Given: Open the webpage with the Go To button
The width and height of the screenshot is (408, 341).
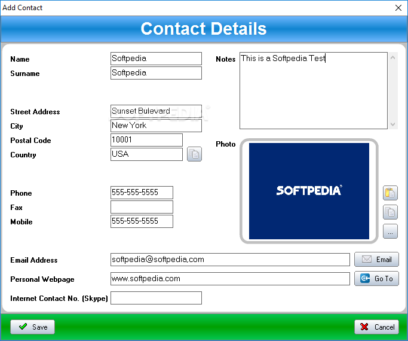Looking at the screenshot, I should (x=376, y=278).
